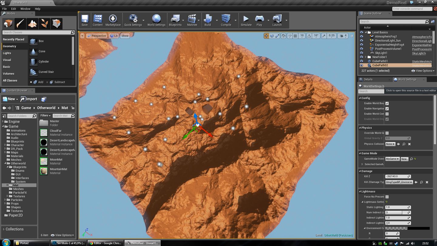This screenshot has width=437, height=246.
Task: Open Quick Settings in toolbar
Action: click(x=133, y=20)
